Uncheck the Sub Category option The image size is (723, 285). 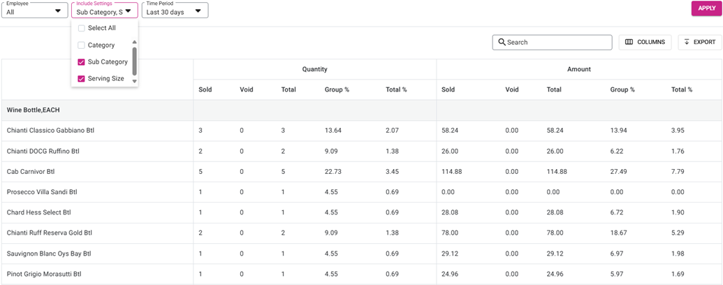point(81,61)
